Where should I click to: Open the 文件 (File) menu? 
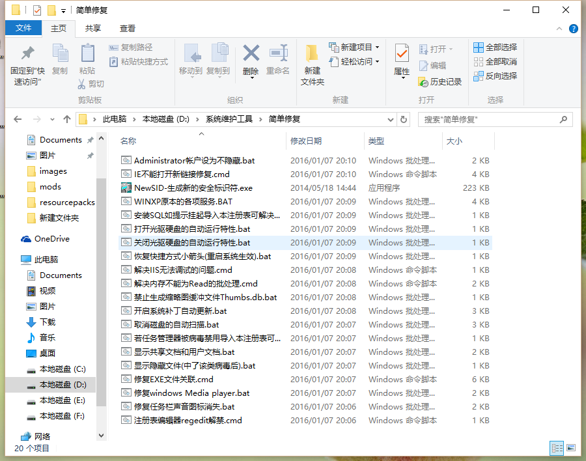tap(23, 28)
